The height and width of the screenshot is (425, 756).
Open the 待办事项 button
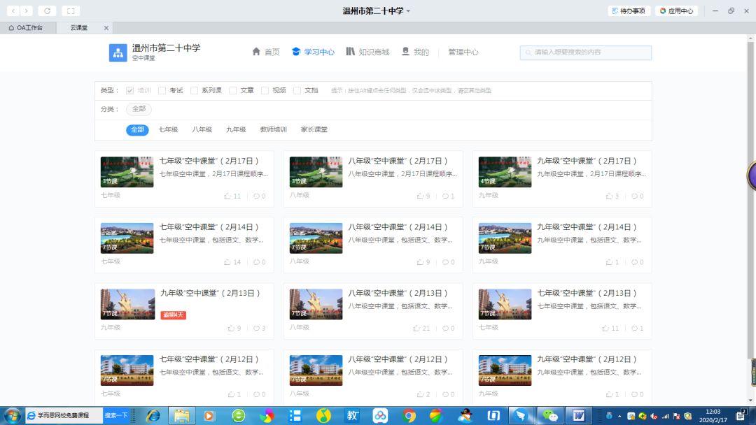pos(629,11)
